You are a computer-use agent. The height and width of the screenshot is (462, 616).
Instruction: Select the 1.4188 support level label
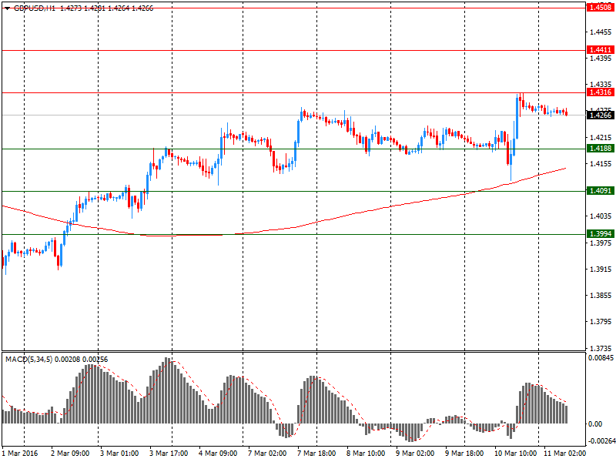pos(601,149)
